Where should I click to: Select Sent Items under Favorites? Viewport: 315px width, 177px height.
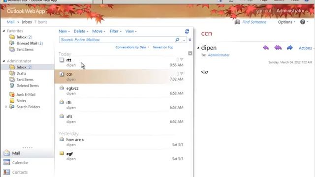25,49
